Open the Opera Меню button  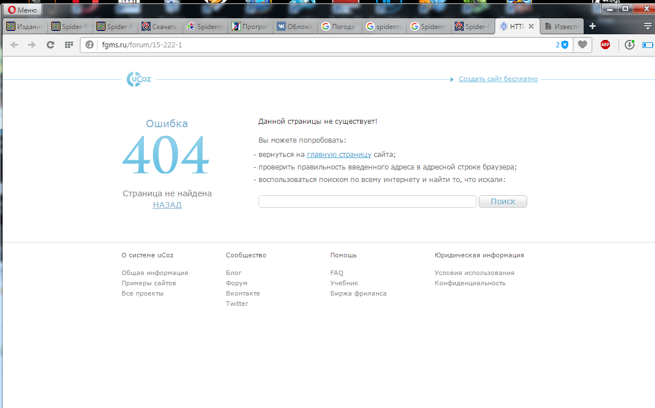point(23,10)
